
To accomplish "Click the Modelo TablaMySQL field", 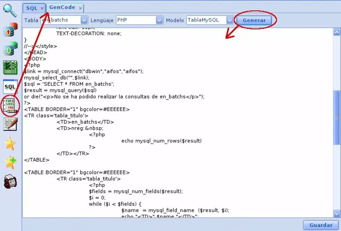I will (210, 20).
